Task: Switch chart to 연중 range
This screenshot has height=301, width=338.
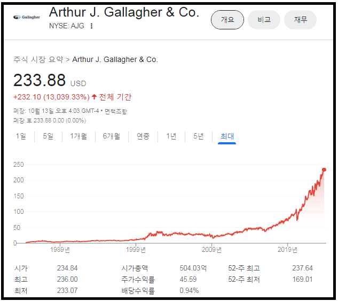Action: (x=143, y=136)
